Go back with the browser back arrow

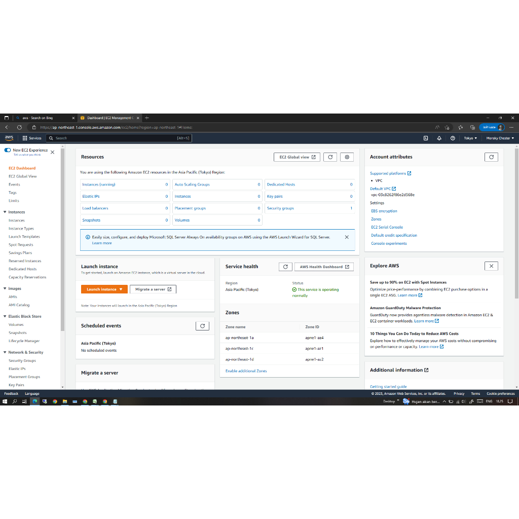[7, 127]
